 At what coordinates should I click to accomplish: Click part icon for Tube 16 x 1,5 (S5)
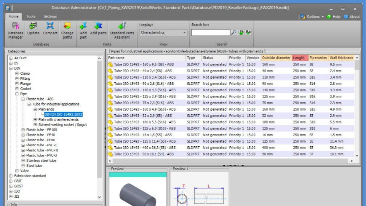[110, 135]
